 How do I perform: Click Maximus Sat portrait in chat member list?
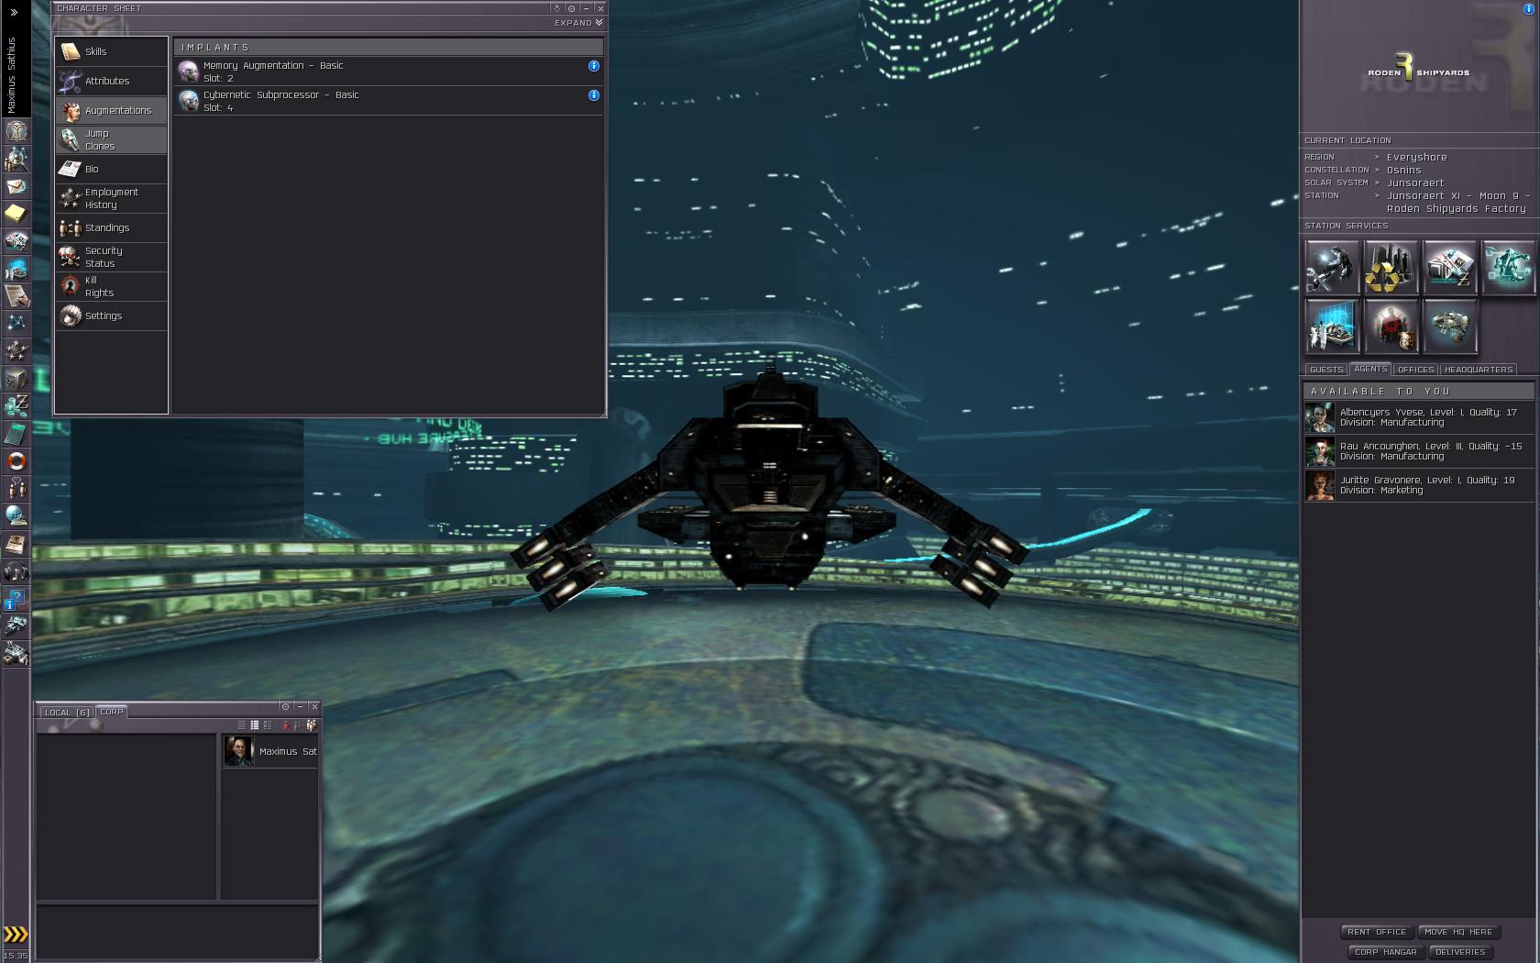click(238, 751)
